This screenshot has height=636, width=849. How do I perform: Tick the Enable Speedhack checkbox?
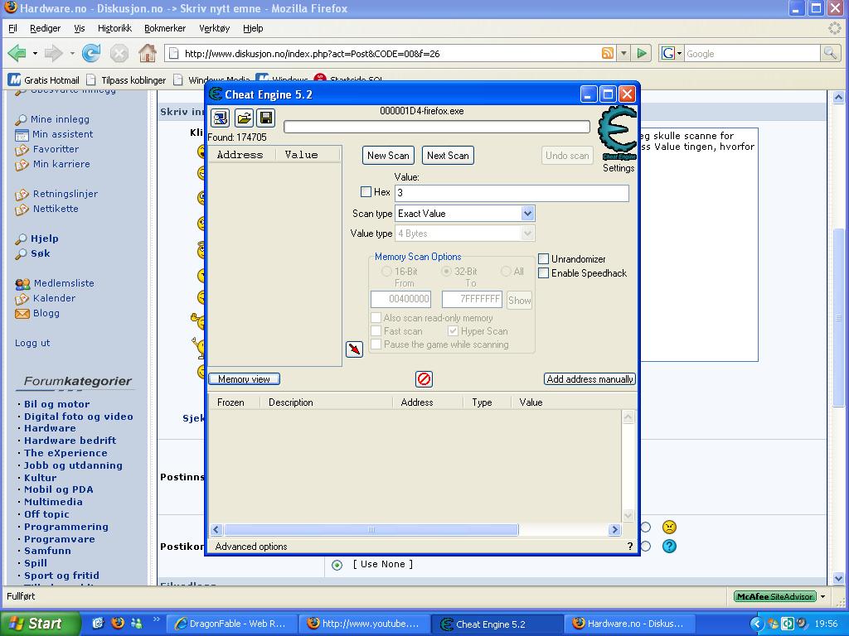click(x=544, y=273)
